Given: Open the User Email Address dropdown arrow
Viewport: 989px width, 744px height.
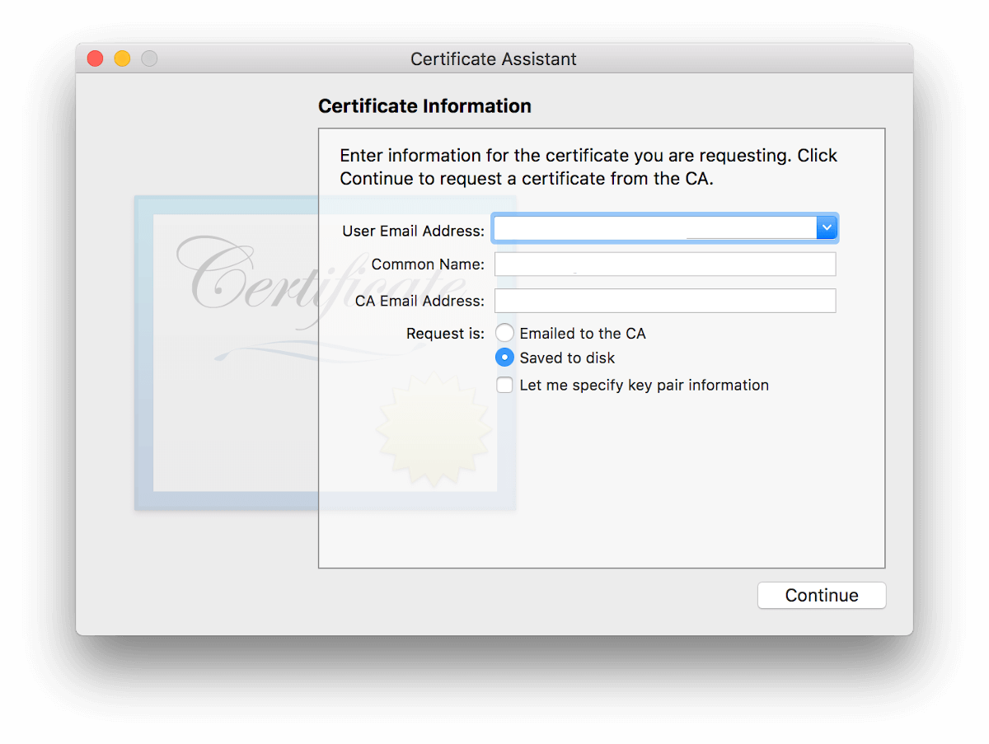Looking at the screenshot, I should 827,227.
